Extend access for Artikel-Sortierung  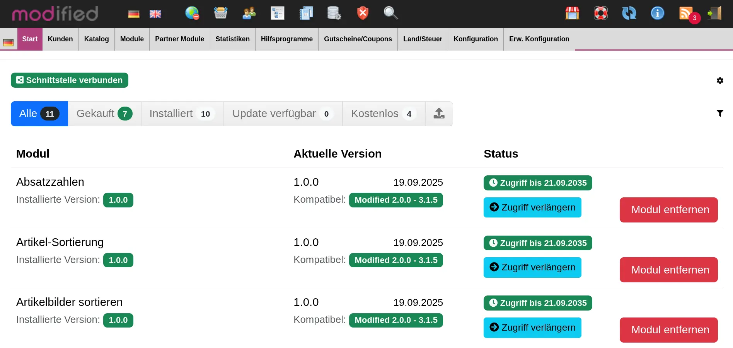click(x=532, y=267)
